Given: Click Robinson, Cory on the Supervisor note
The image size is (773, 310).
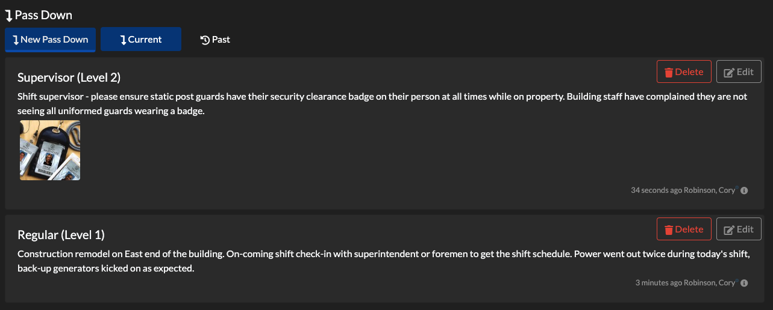Looking at the screenshot, I should pos(710,190).
